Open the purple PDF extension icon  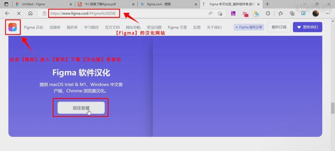point(234,14)
